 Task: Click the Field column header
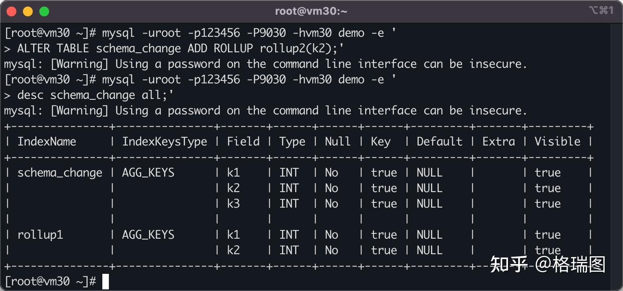point(243,142)
